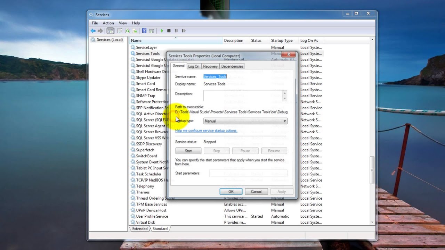Click the Restart Service toolbar icon

click(184, 31)
